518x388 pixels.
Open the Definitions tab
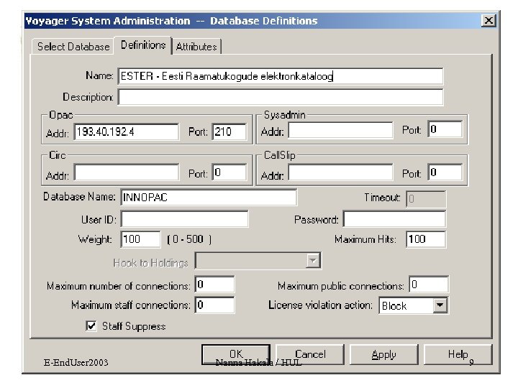[x=143, y=45]
